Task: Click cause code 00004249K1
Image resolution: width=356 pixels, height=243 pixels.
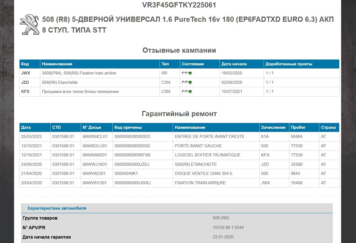Action: tap(126, 173)
